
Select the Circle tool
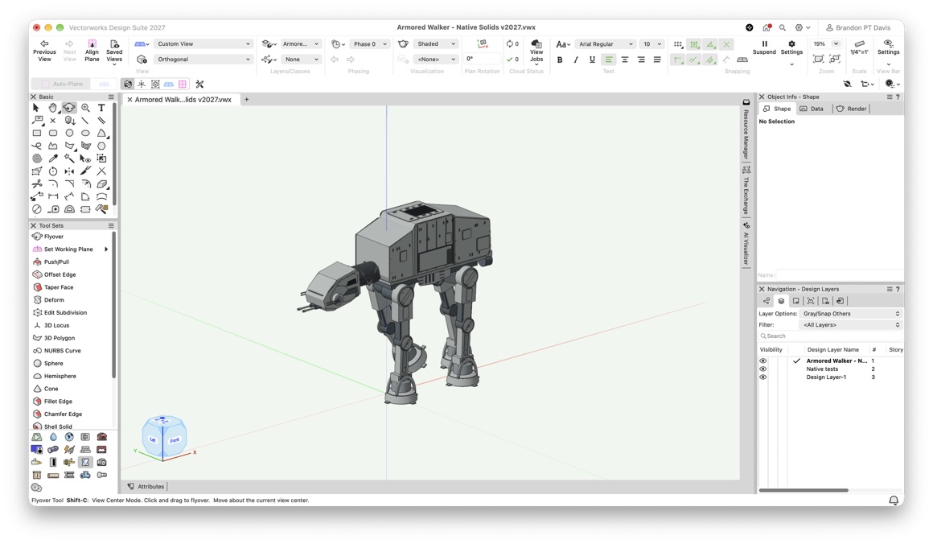[69, 134]
